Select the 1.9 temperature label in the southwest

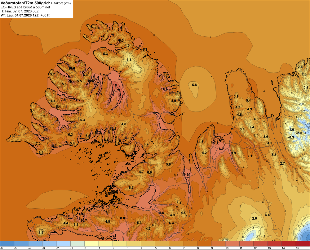[41, 233]
